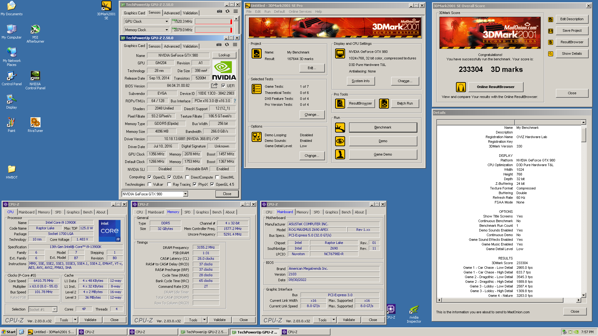Viewport: 598px width, 336px height.
Task: Click the Demo eye icon
Action: (x=340, y=141)
